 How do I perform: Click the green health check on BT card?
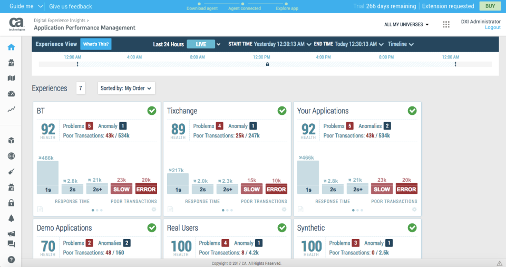[152, 111]
